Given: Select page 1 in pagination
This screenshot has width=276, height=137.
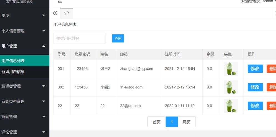Looking at the screenshot, I should pos(172,122).
